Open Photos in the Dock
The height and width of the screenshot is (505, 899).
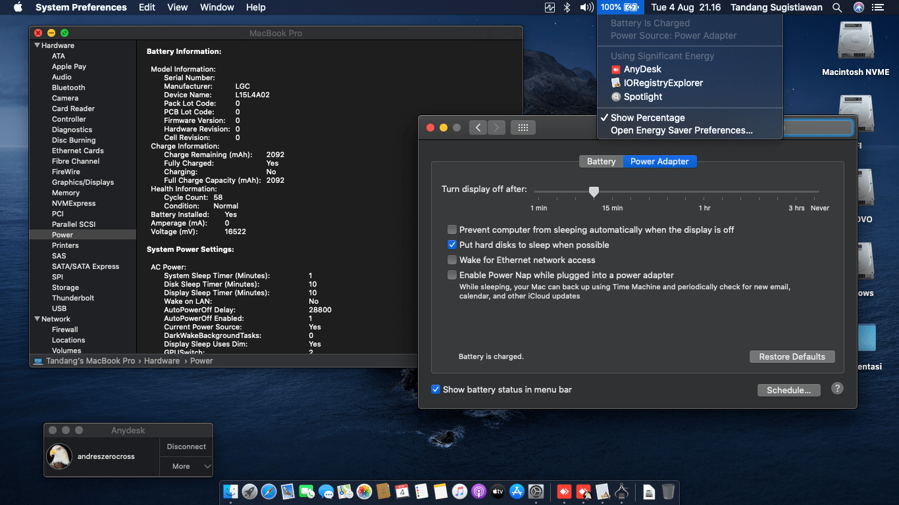(364, 491)
